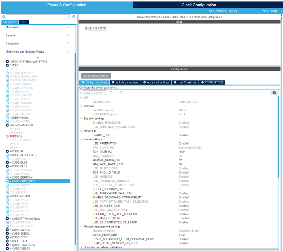Click the download icon for X-CUBE-EEPRMA1

7,177
